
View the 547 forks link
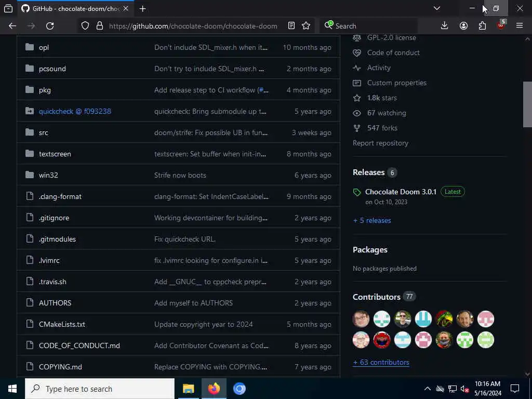[x=382, y=128]
